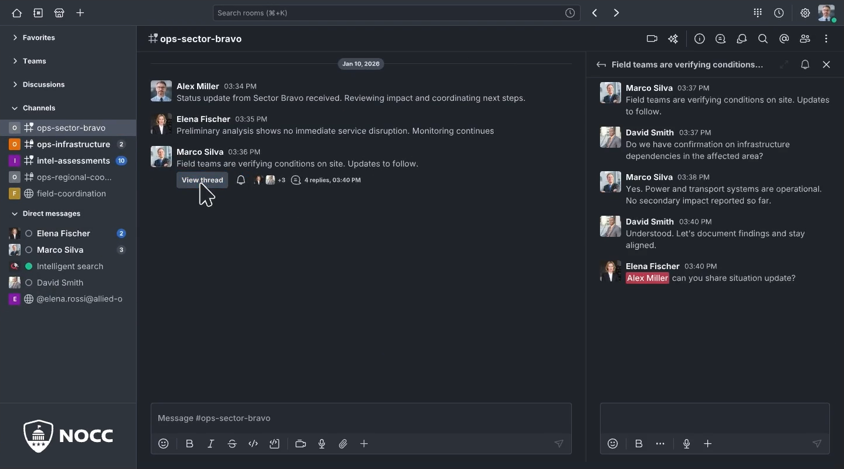Open the 4 replies thread summary
844x469 pixels.
pyautogui.click(x=326, y=180)
